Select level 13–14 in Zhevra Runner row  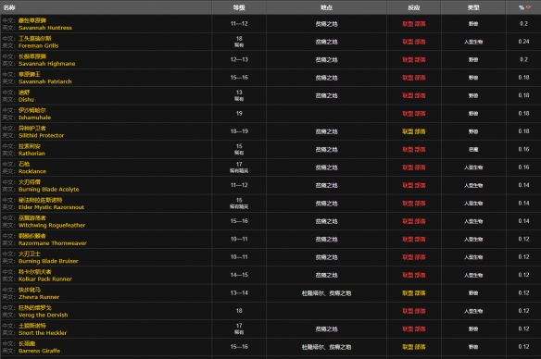pyautogui.click(x=239, y=293)
